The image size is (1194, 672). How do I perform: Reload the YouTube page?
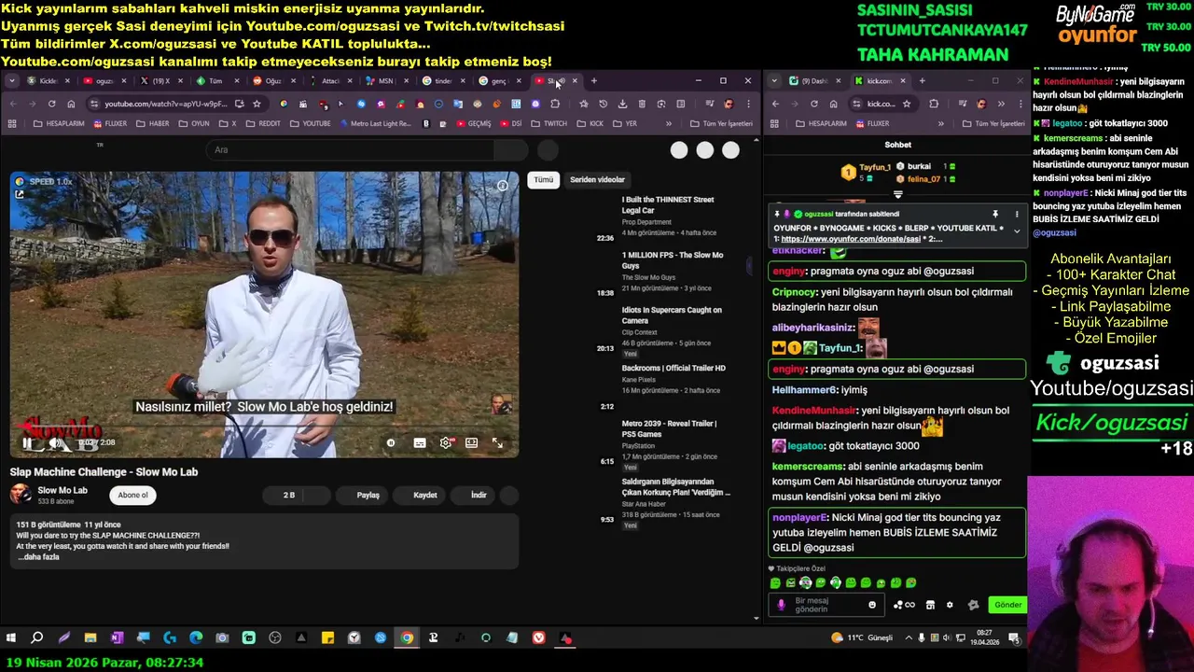[x=51, y=104]
